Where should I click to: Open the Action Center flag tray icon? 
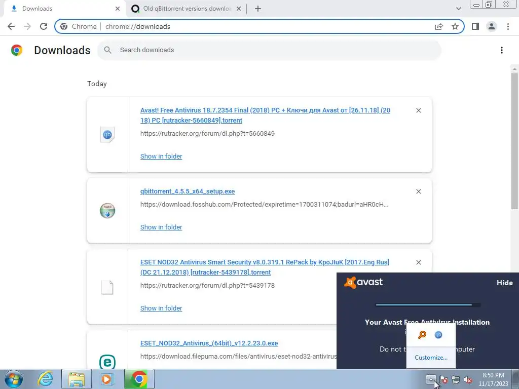coord(443,379)
